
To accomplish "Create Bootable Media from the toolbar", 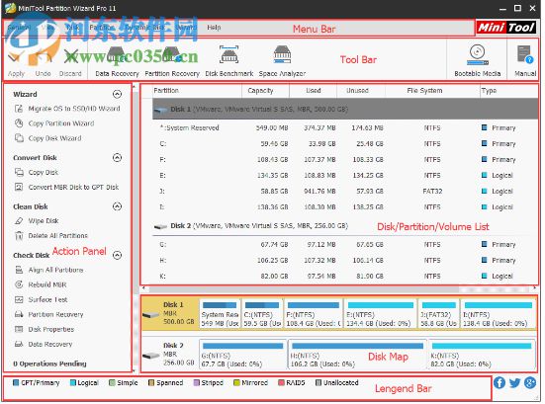I will (477, 61).
